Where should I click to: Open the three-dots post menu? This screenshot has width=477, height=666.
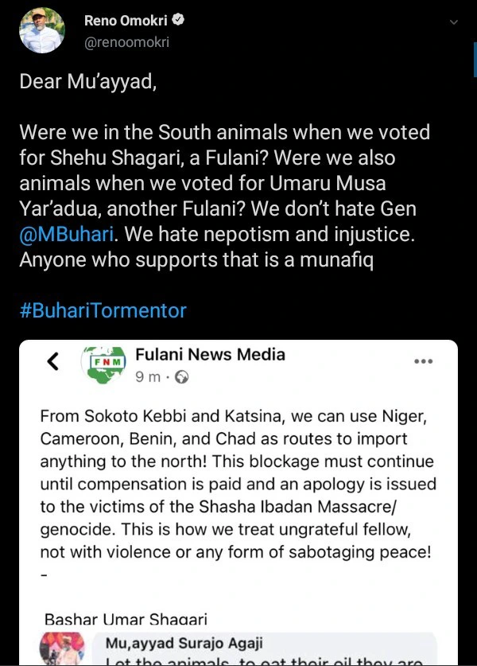(424, 361)
